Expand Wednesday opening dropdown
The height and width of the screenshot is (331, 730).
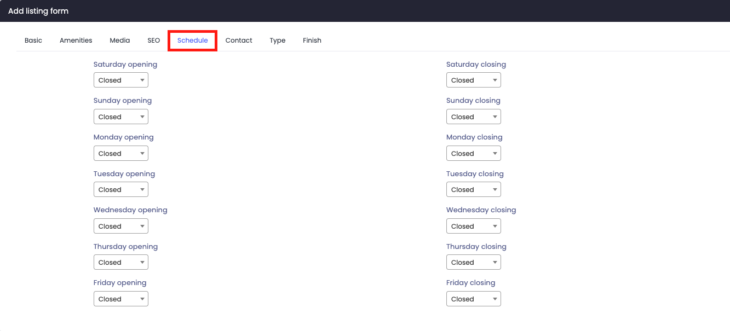[121, 226]
